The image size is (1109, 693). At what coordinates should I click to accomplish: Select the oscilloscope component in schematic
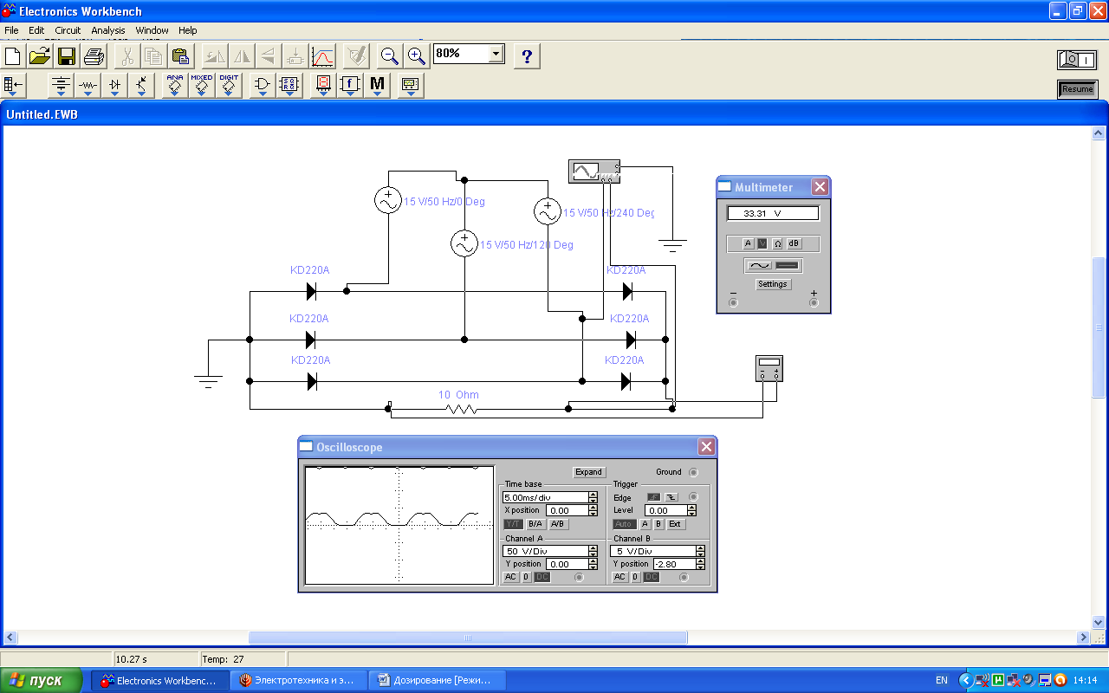coord(593,172)
